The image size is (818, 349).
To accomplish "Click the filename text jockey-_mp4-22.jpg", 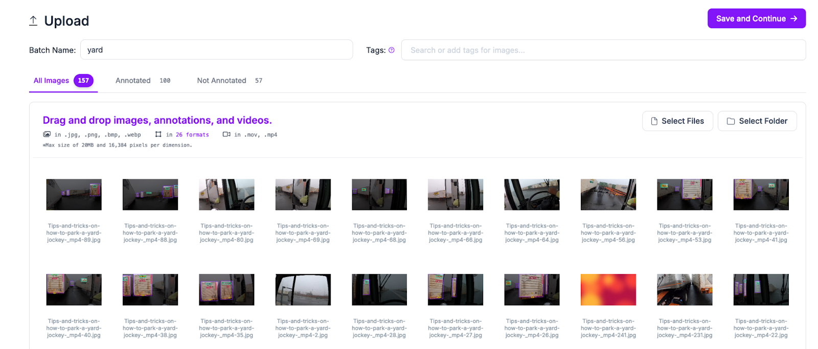I will tap(761, 335).
